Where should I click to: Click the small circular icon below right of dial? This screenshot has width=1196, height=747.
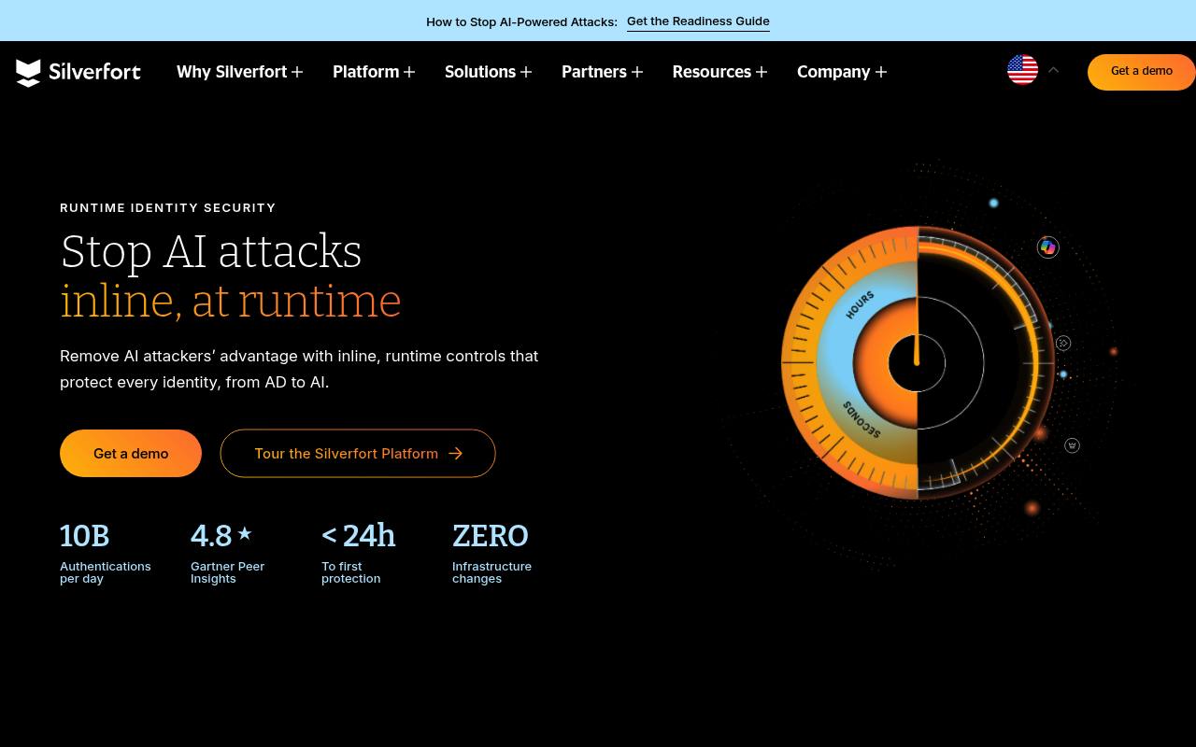click(1073, 445)
